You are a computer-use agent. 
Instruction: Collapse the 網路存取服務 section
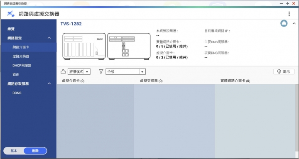[49, 83]
